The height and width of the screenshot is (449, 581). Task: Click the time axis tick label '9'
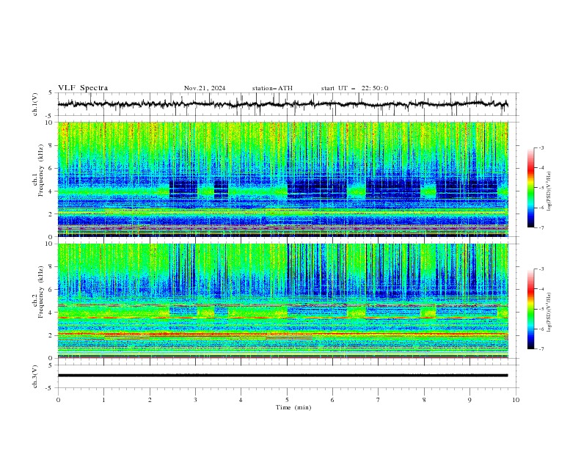[x=469, y=400]
